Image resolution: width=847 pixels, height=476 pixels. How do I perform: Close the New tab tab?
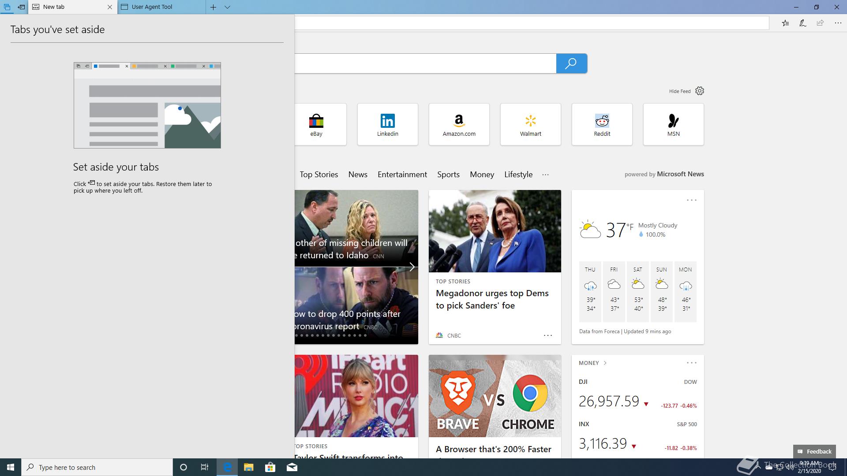coord(110,7)
